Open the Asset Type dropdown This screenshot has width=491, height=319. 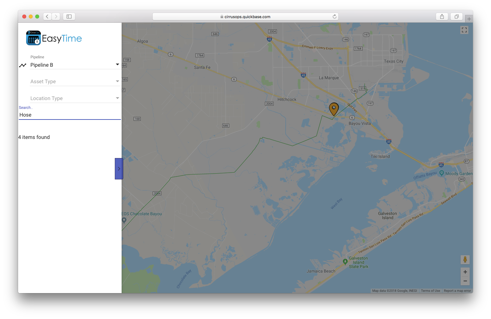[x=117, y=81]
